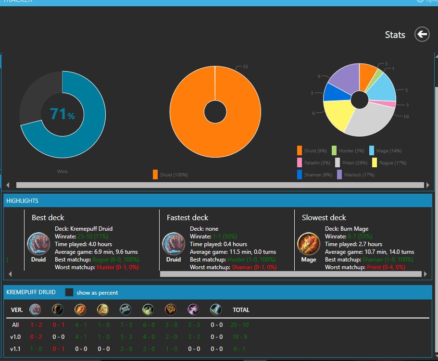The width and height of the screenshot is (438, 361).
Task: Click the charts horizontal scrollbar track
Action: point(220,185)
